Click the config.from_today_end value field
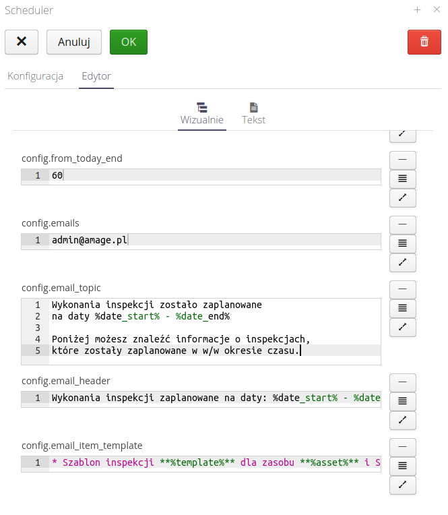Image resolution: width=448 pixels, height=515 pixels. tap(216, 175)
